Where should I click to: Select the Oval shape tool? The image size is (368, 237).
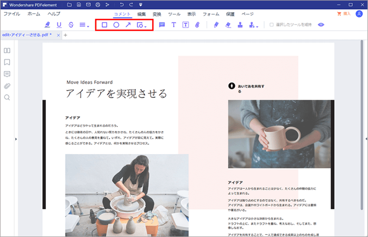point(116,25)
